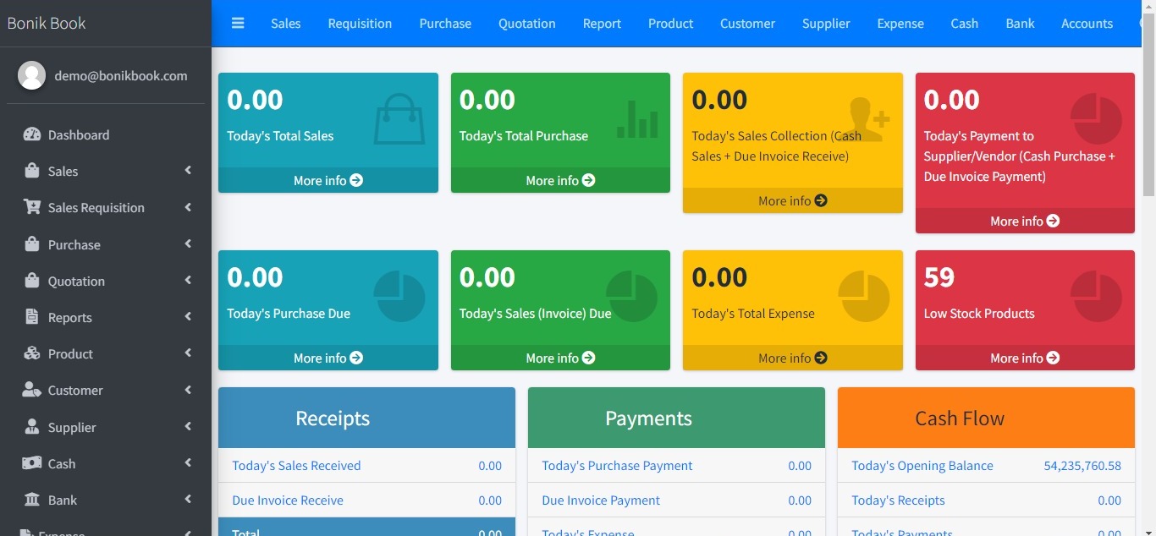The width and height of the screenshot is (1156, 536).
Task: Click the user avatar icon
Action: (x=32, y=75)
